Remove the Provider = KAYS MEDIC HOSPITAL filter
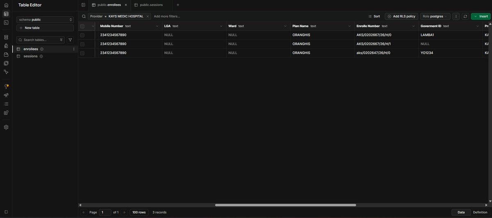492x218 pixels. [148, 16]
